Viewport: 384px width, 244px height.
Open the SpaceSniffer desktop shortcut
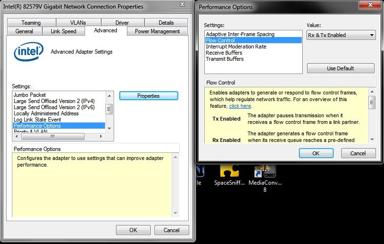[x=230, y=175]
